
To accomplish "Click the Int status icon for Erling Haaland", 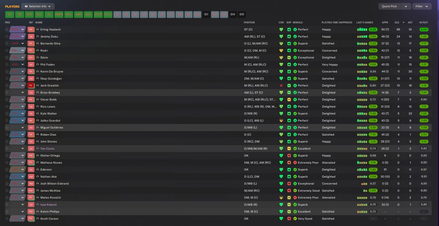I will tap(31, 29).
